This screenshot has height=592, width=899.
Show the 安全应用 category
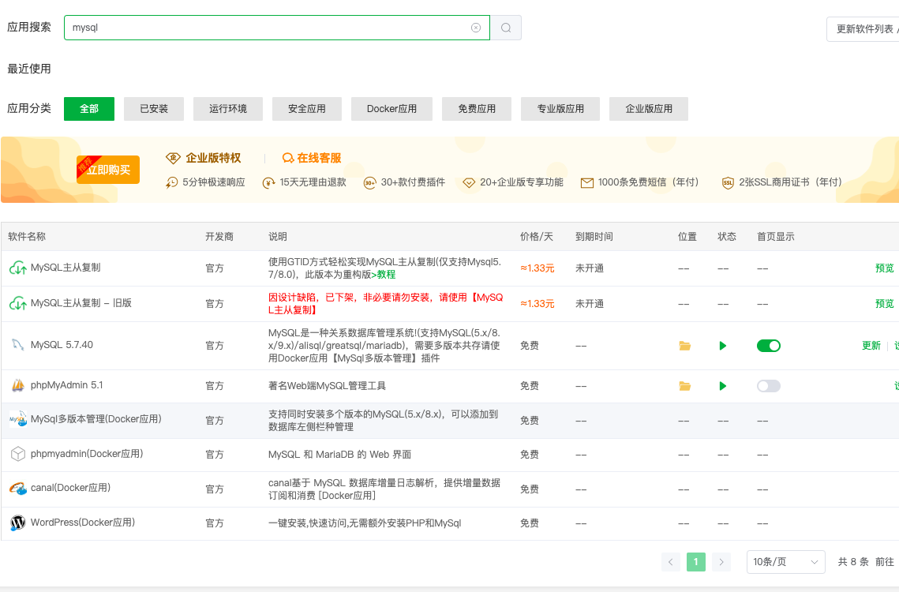point(307,109)
